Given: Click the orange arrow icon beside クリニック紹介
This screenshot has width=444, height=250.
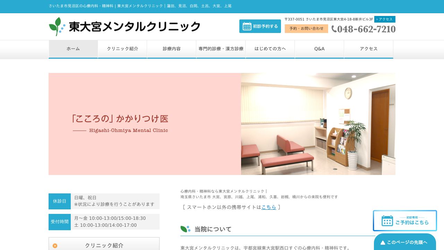Looking at the screenshot, I should pos(55,245).
